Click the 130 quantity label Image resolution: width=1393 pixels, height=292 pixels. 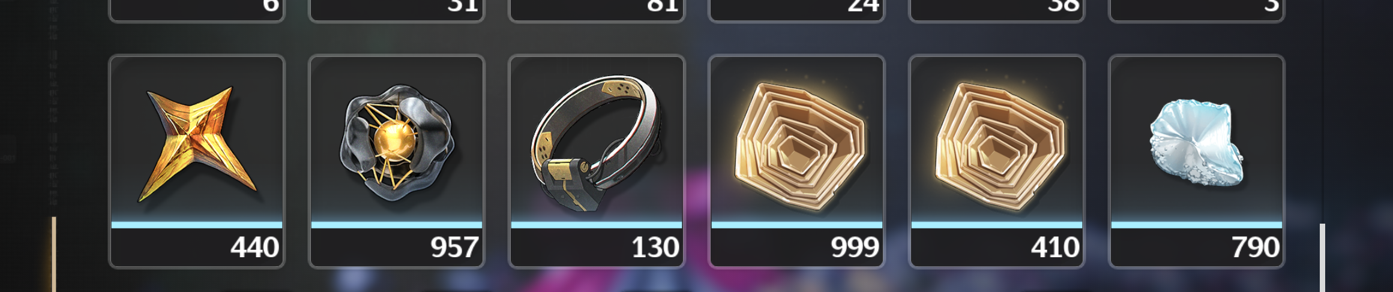click(x=655, y=247)
